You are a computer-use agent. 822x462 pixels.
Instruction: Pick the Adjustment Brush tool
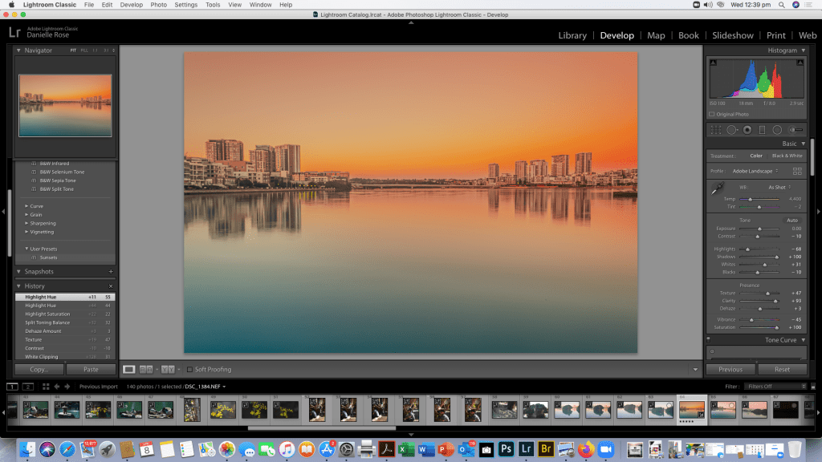coord(796,130)
